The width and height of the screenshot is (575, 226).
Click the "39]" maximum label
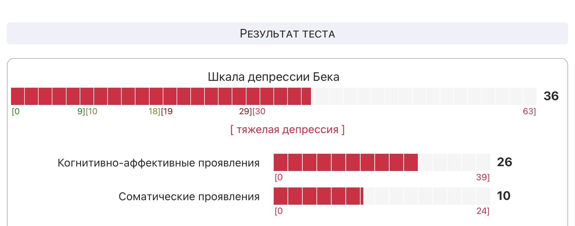pos(483,177)
